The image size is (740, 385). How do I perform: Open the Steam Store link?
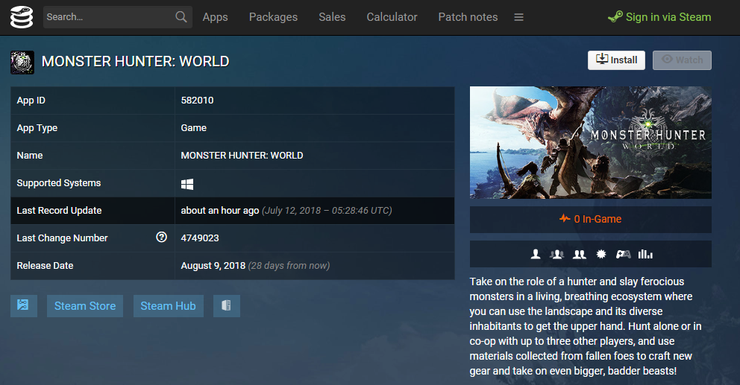[85, 306]
